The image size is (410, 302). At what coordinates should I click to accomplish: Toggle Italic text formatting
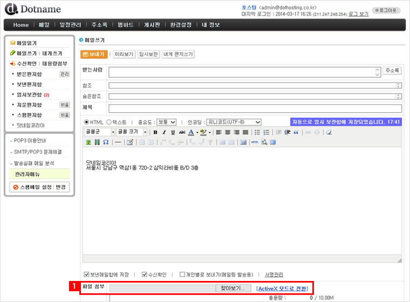164,132
